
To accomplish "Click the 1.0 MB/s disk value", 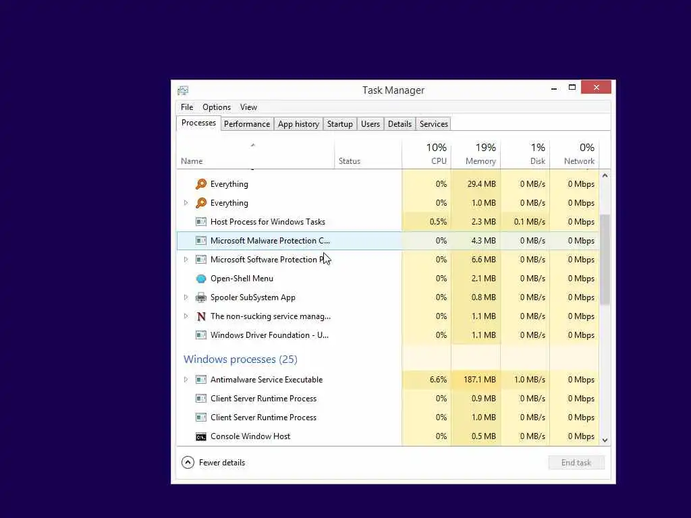I will coord(529,379).
